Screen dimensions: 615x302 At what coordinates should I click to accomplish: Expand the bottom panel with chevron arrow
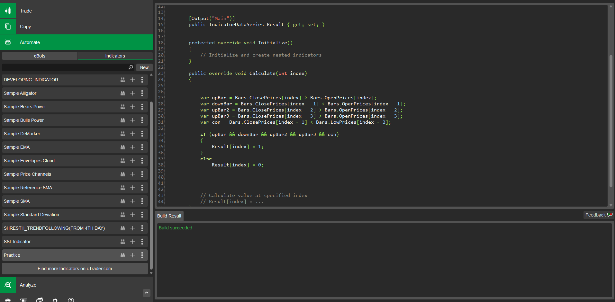147,292
